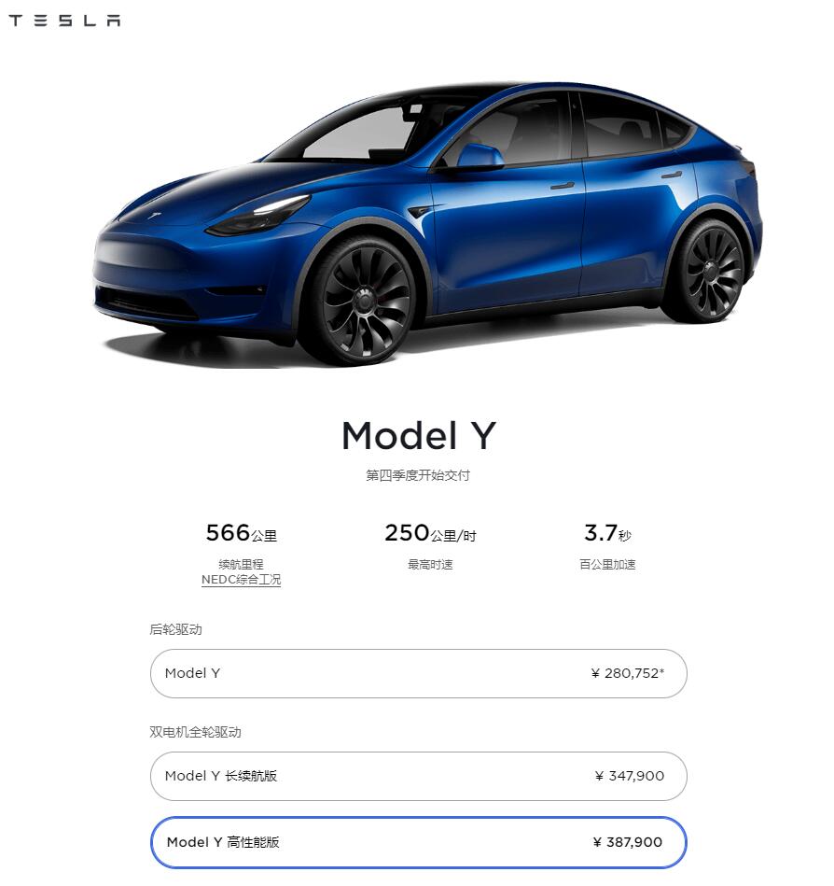Select the Model Y 长续航版 option

(x=418, y=776)
